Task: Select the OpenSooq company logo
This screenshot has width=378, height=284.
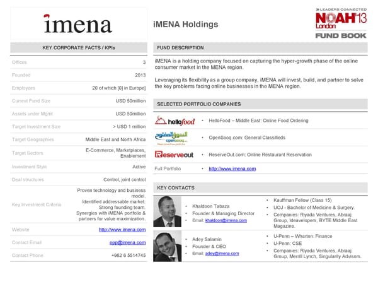Action: 175,138
